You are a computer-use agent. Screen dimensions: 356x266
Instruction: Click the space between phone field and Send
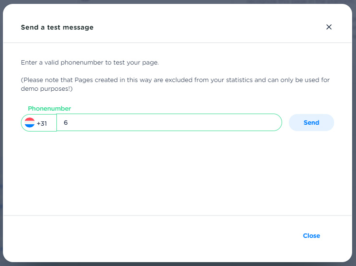click(285, 123)
